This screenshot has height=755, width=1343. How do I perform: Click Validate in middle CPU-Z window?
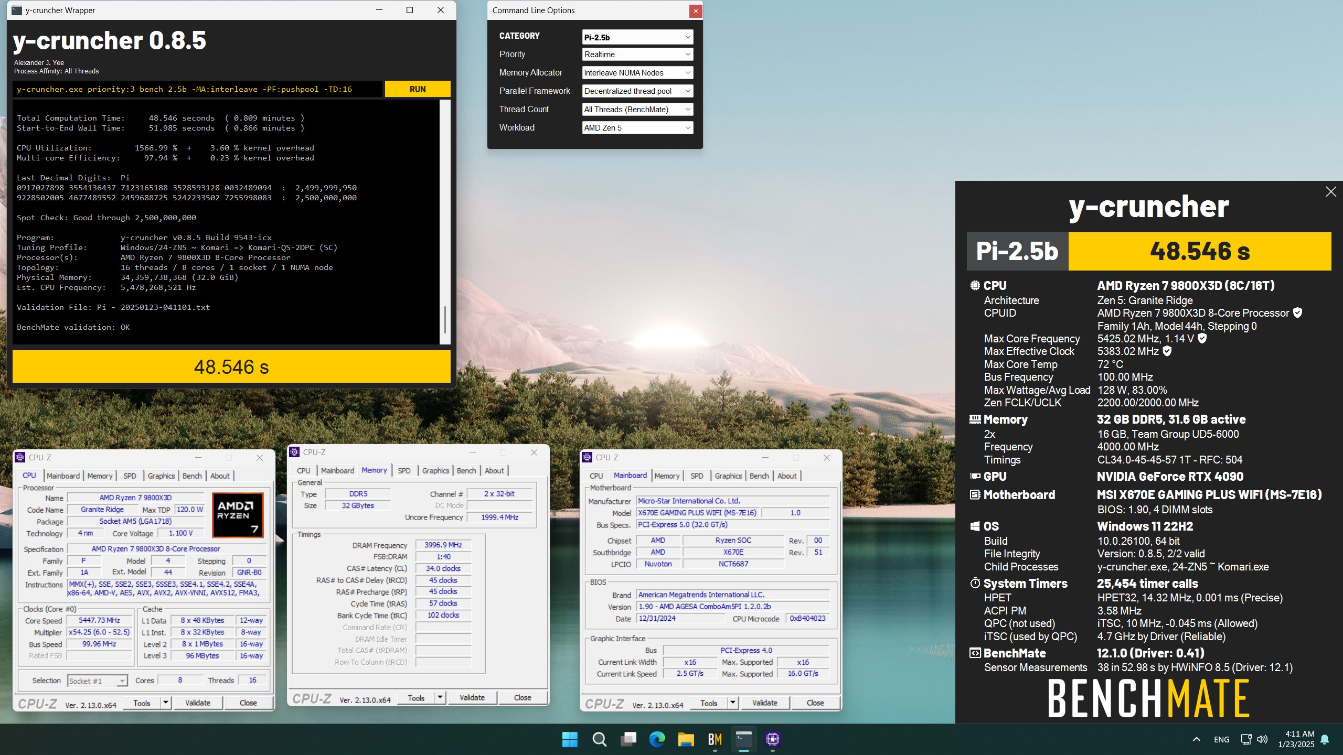click(472, 698)
